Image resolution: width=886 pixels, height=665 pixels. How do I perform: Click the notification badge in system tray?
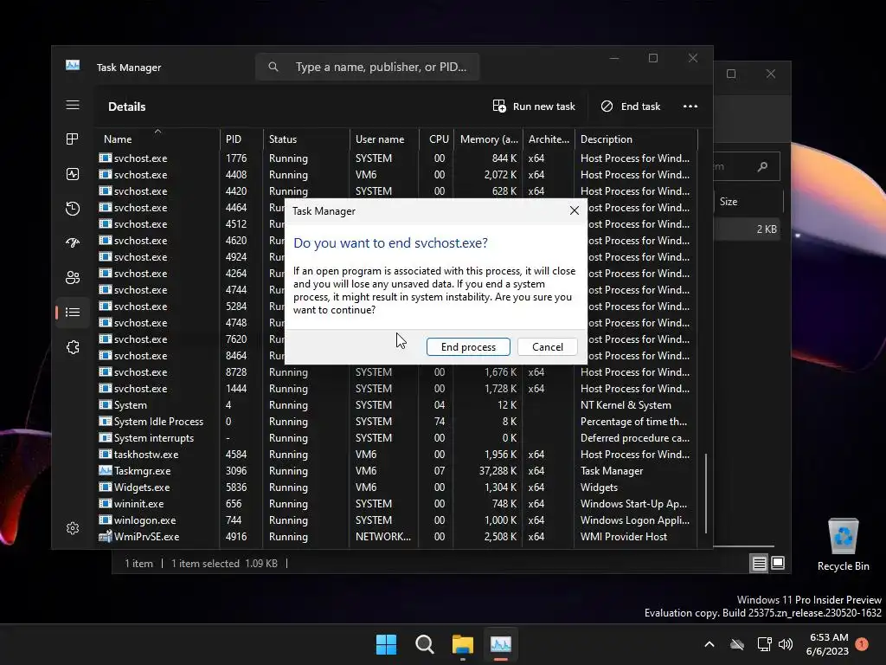(862, 644)
